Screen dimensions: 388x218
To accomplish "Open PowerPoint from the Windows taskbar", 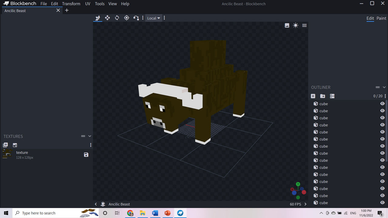I will tap(167, 213).
